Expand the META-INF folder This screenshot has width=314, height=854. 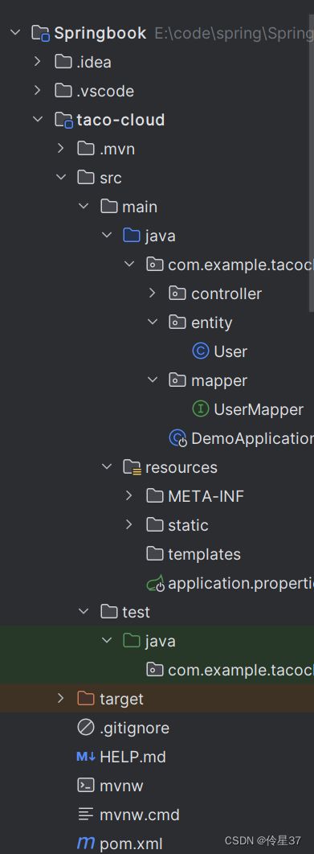[x=129, y=495]
